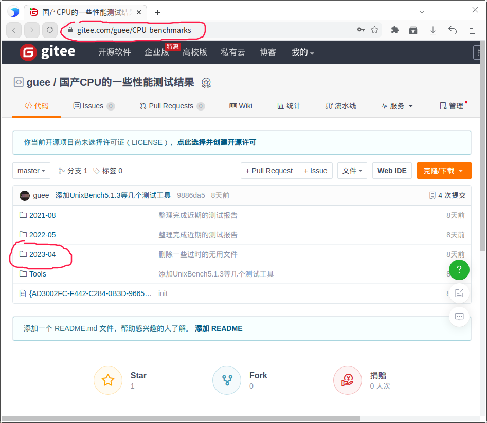This screenshot has width=487, height=423.
Task: Bookmark this page with the star icon
Action: (374, 30)
